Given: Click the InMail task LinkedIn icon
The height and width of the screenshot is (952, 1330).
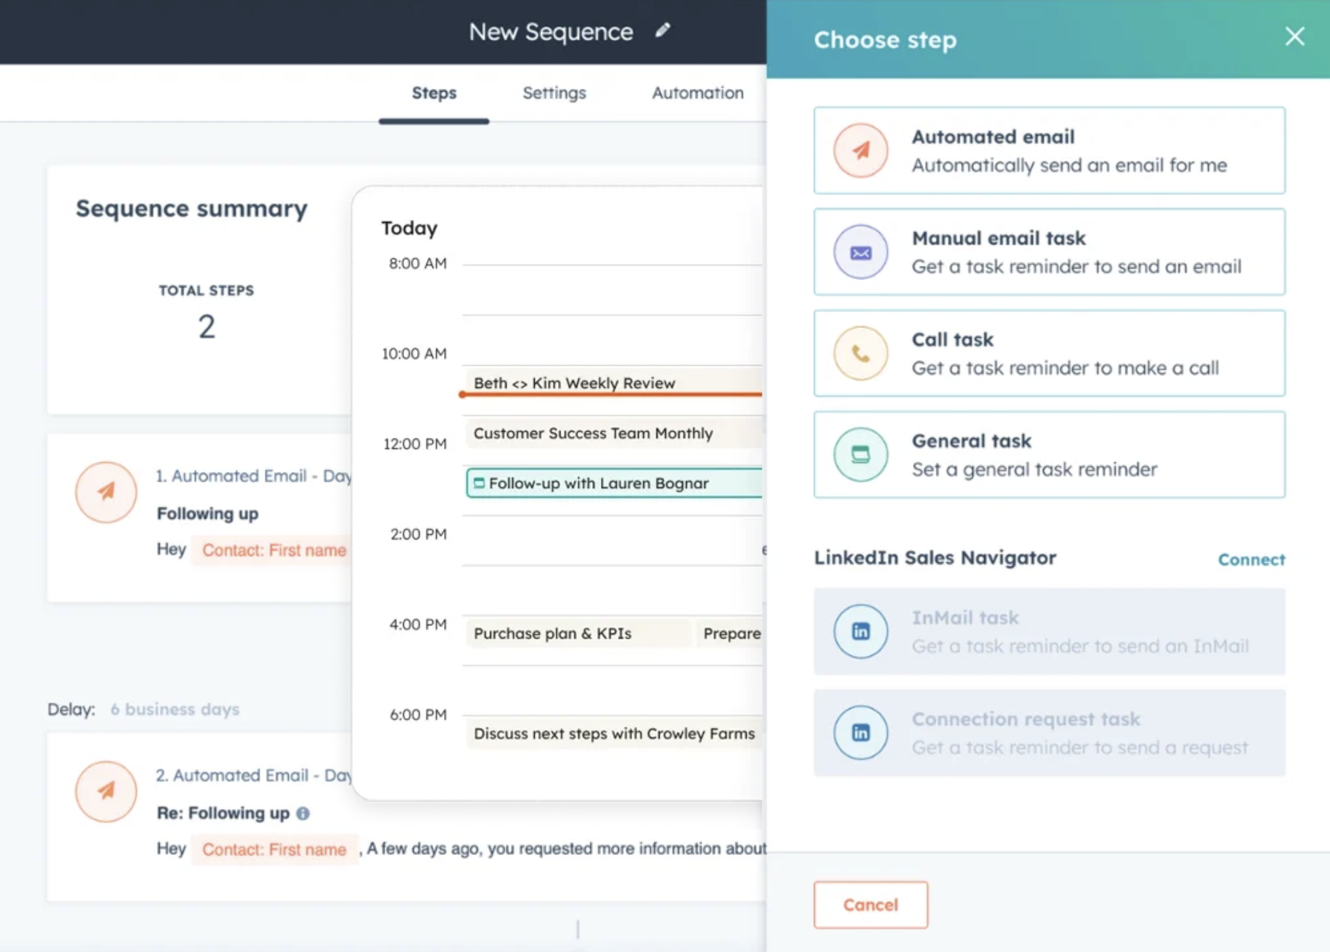Looking at the screenshot, I should 860,631.
